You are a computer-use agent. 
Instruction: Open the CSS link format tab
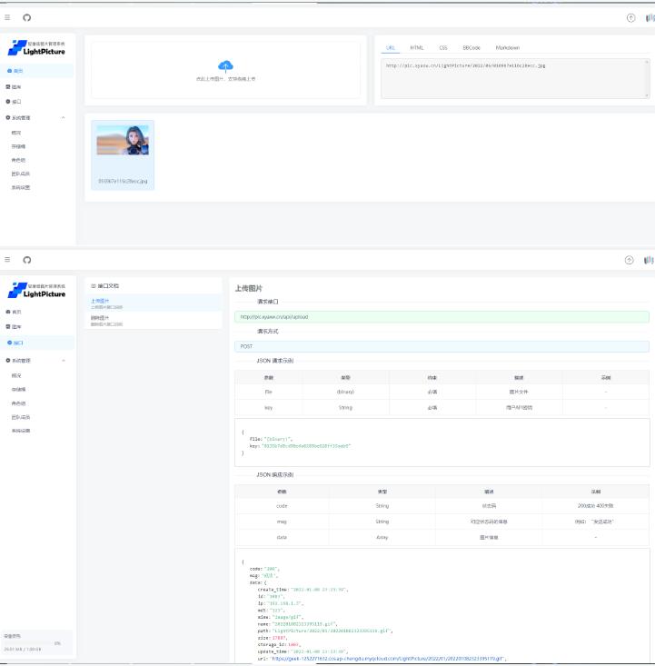click(443, 47)
